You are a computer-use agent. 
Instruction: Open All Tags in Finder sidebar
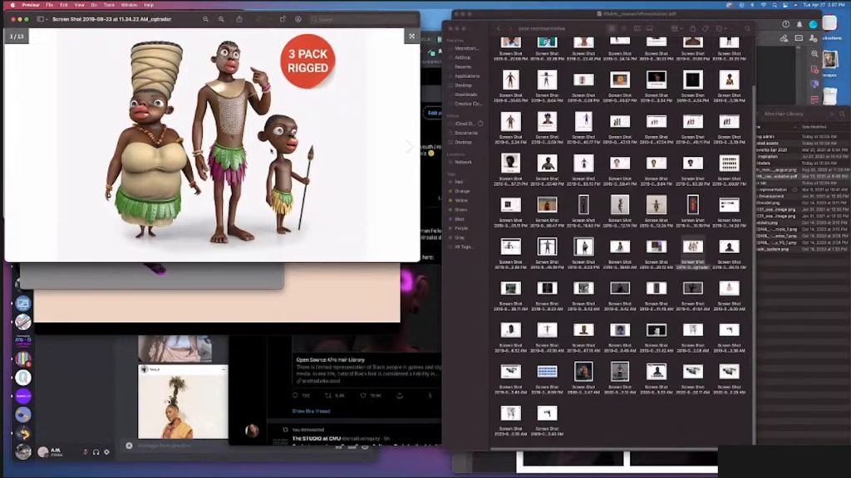(x=463, y=246)
